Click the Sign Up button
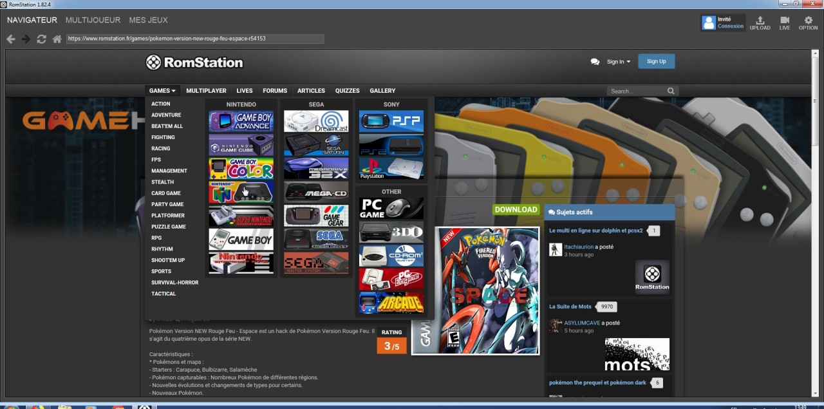Screen dimensions: 824x409 point(656,61)
